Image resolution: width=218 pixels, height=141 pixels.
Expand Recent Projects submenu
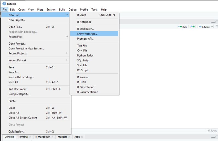click(x=35, y=54)
